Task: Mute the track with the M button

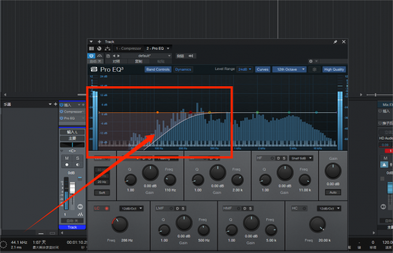Action: tap(67, 158)
